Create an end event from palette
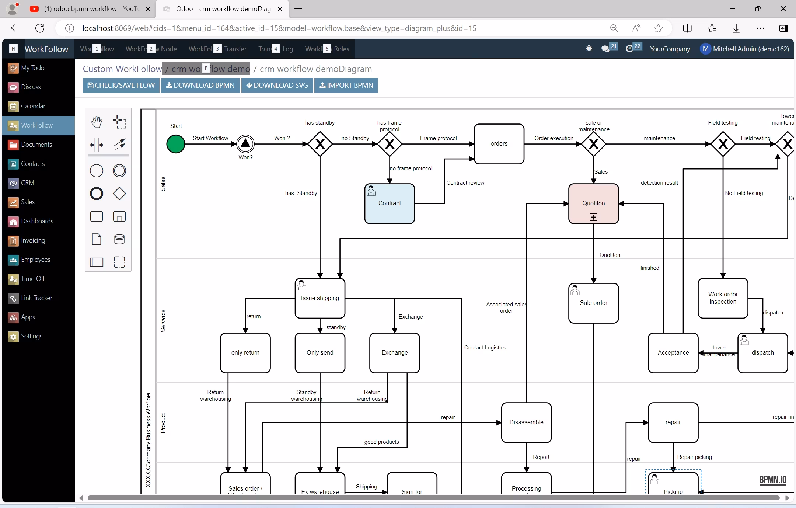 pyautogui.click(x=97, y=194)
